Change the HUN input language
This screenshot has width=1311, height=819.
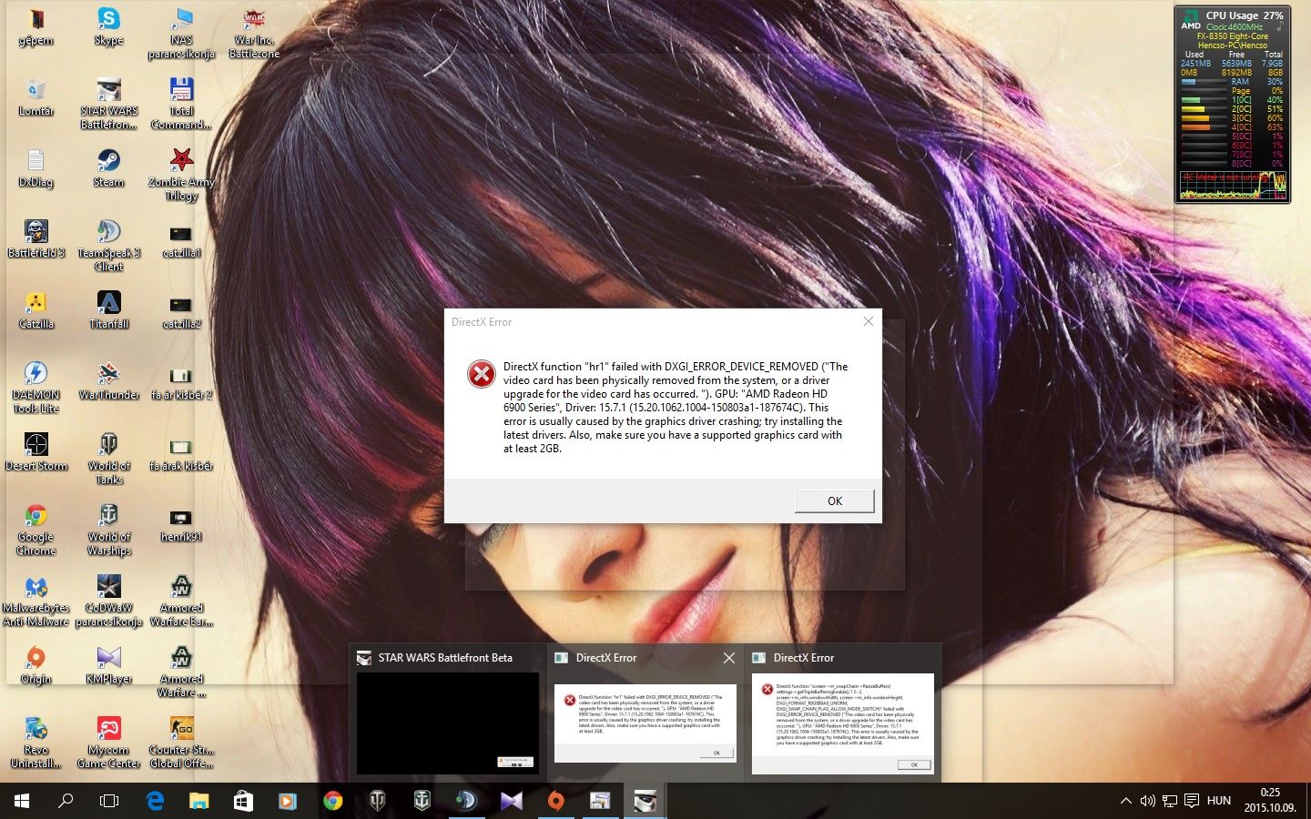coord(1219,801)
